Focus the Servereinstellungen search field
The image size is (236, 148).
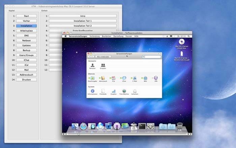(x=151, y=57)
